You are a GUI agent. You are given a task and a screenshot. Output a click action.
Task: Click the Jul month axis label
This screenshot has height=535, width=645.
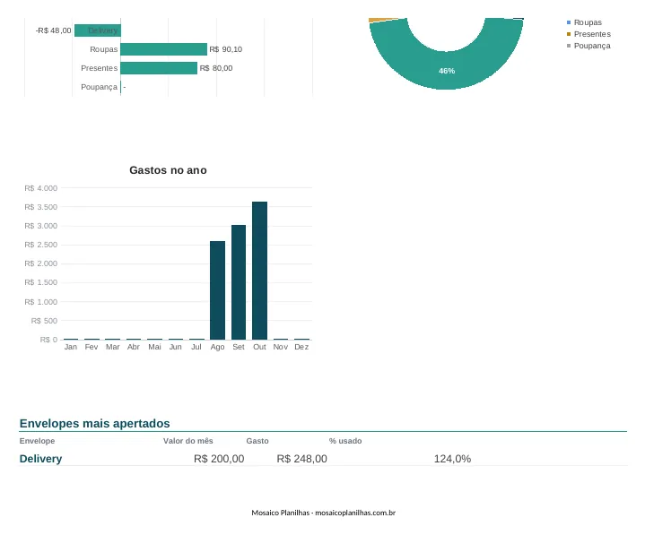pyautogui.click(x=196, y=347)
